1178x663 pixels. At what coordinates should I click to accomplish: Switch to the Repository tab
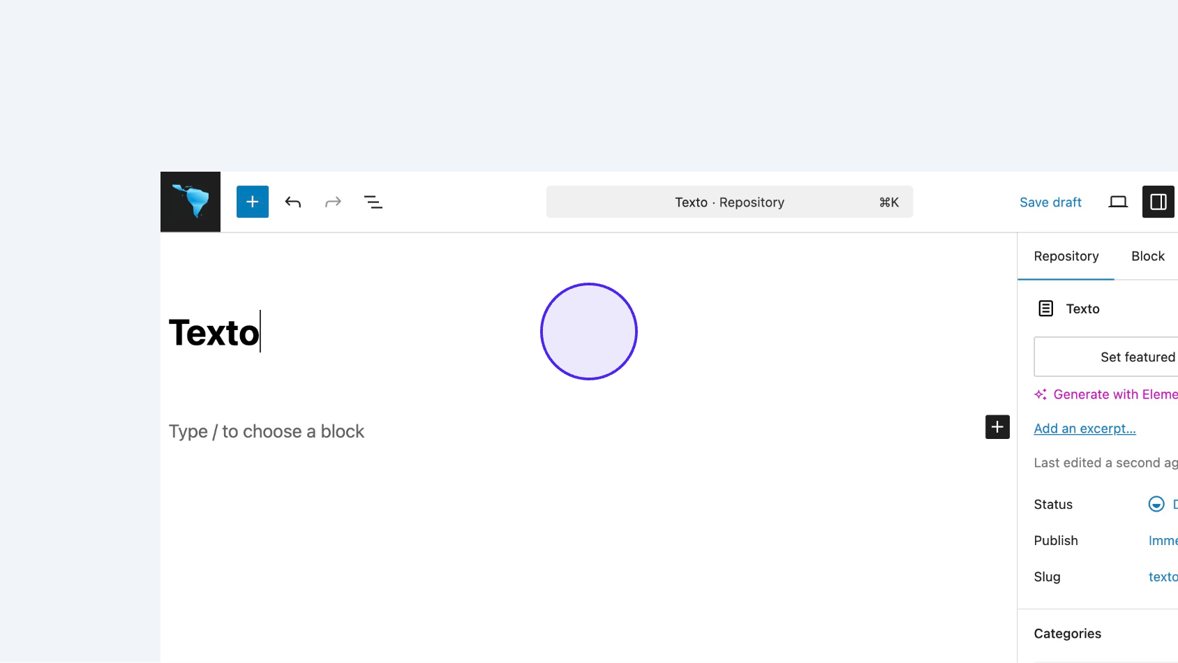pyautogui.click(x=1066, y=256)
